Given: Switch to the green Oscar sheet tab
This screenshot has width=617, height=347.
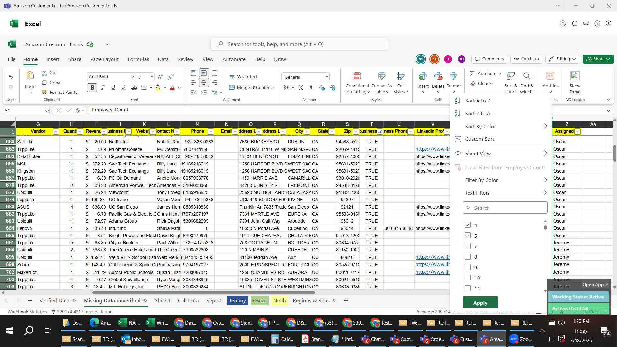Looking at the screenshot, I should coord(259,301).
